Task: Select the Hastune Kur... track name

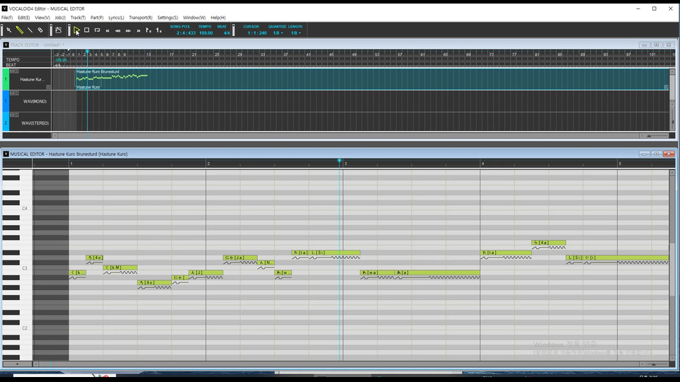Action: click(x=32, y=80)
